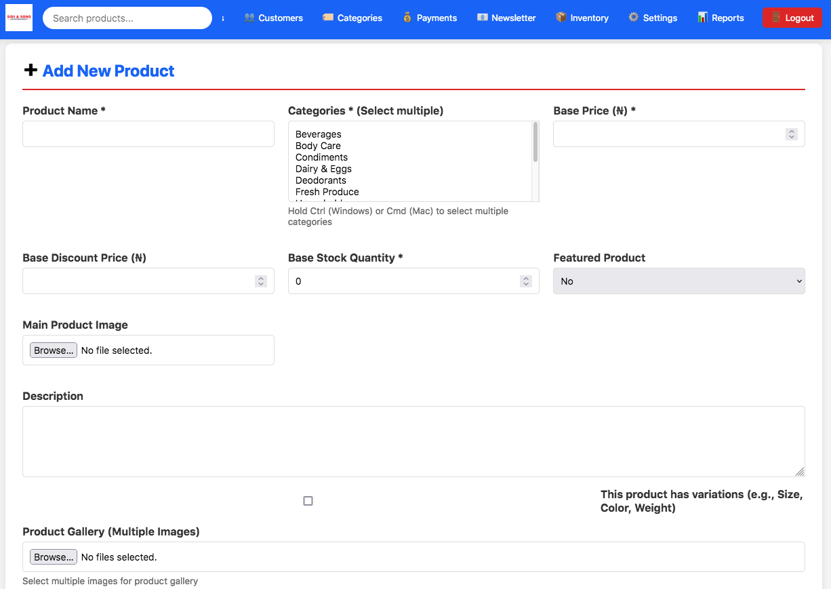Open the Reports page

click(721, 18)
